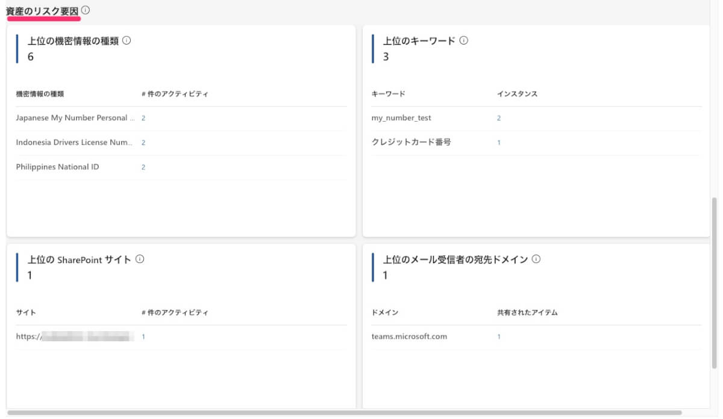This screenshot has width=723, height=419.
Task: Click info icon next to 上位のキーワード
Action: [464, 41]
